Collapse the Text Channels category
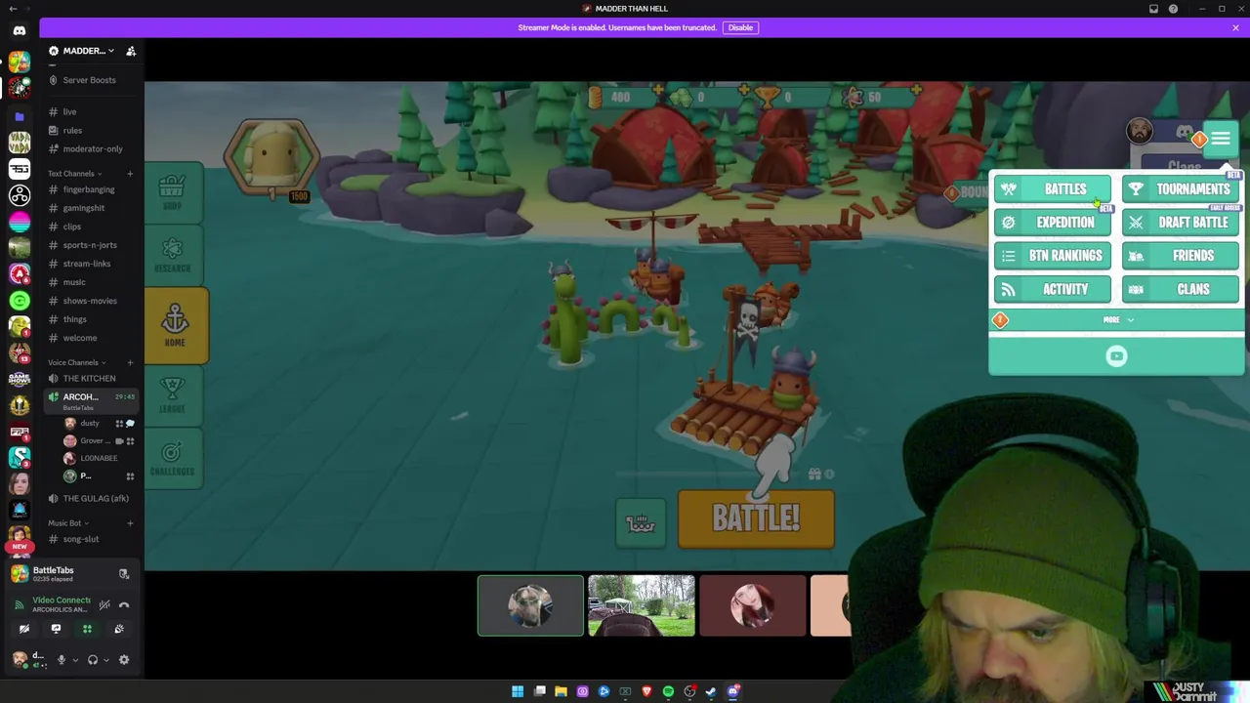The height and width of the screenshot is (703, 1250). click(x=73, y=174)
